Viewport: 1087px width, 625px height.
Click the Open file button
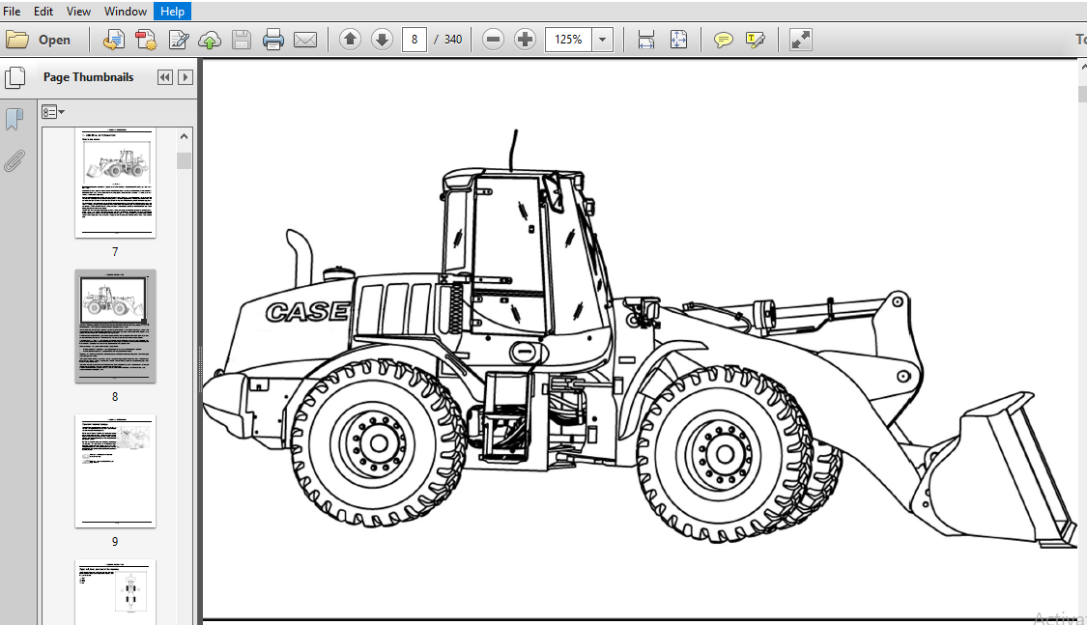click(x=38, y=40)
